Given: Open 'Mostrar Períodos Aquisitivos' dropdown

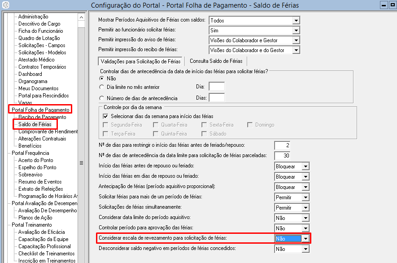Looking at the screenshot, I should tap(296, 21).
